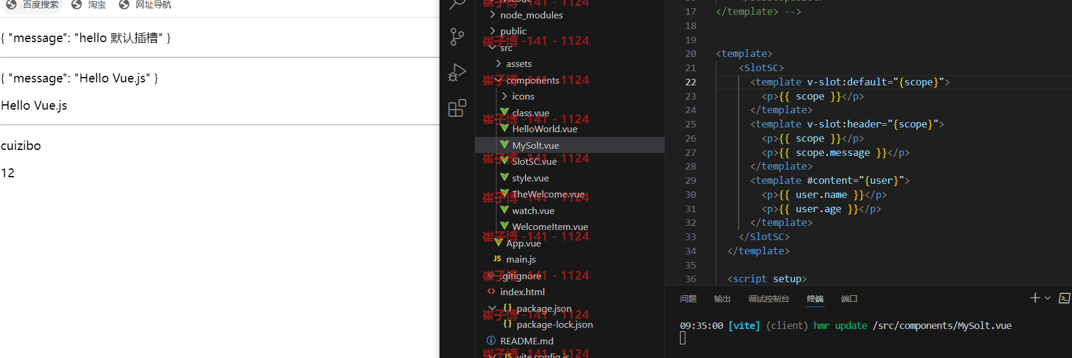This screenshot has height=358, width=1072.
Task: Open the Extensions view icon
Action: 457,108
